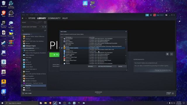187x105 pixels.
Task: Select Rockstar Games Launcher desktop icon
Action: 4,83
